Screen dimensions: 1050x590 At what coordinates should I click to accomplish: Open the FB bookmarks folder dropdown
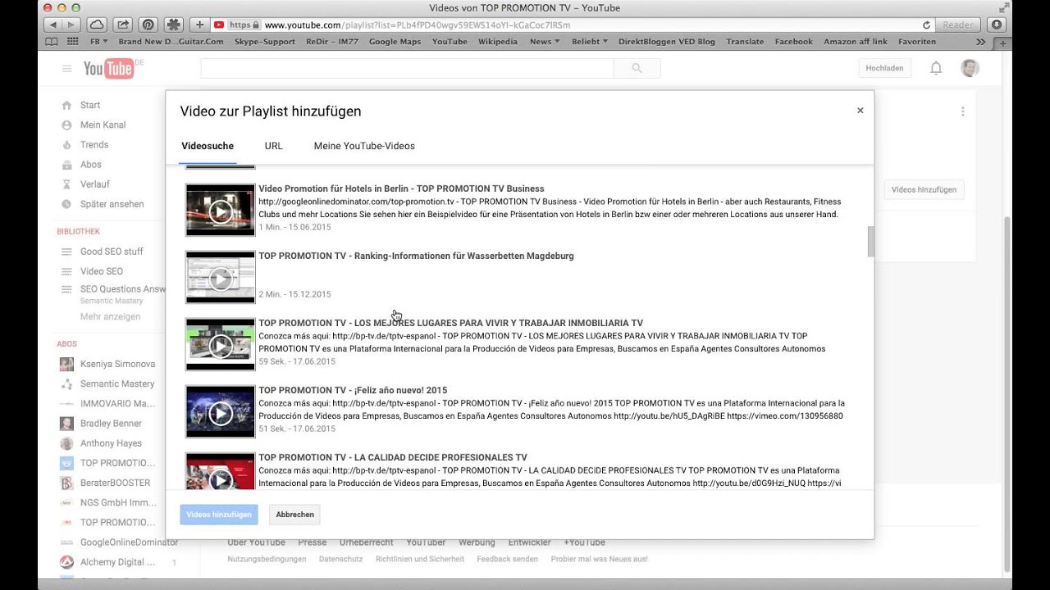click(99, 41)
